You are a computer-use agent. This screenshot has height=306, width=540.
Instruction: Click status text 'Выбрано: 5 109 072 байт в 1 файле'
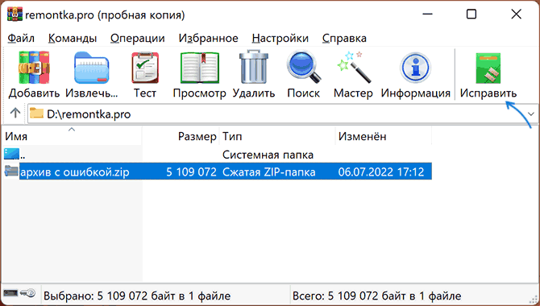coord(137,296)
